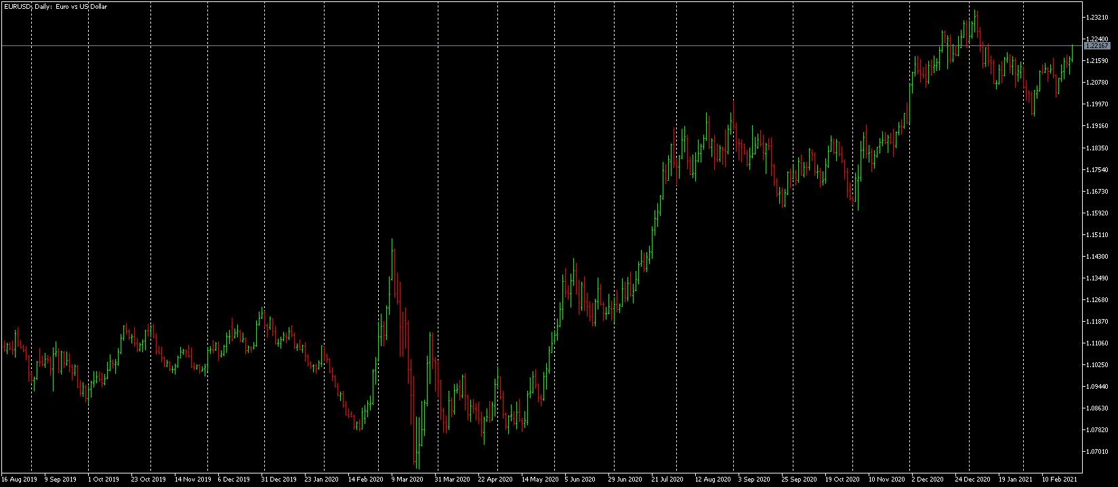Click the 1.19970 price level label
The image size is (1118, 487).
point(1096,104)
